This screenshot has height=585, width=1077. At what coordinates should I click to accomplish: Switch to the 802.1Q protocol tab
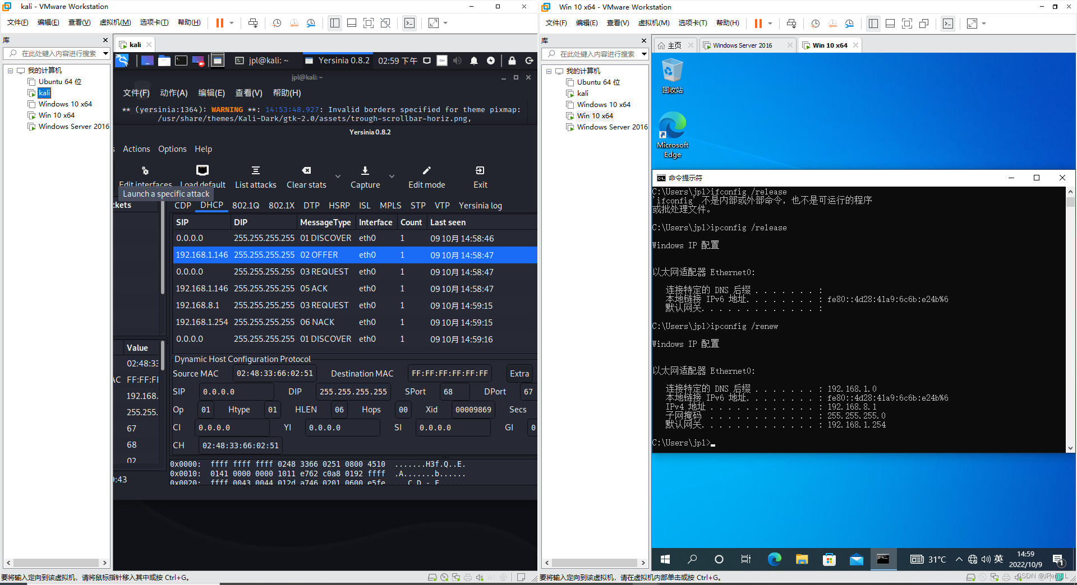(x=246, y=206)
